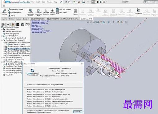
Task: Select Turn Rough2 operation in tree
Action: (x=18, y=49)
